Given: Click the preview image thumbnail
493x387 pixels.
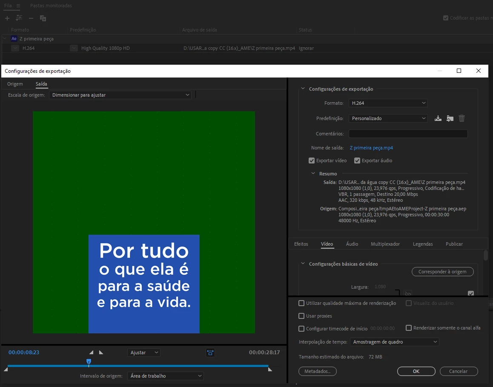Looking at the screenshot, I should tap(144, 222).
